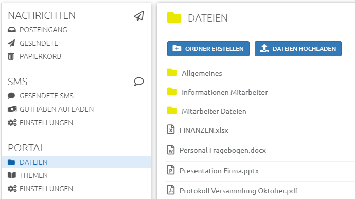Open Themen in the Portal section
Image resolution: width=355 pixels, height=199 pixels.
click(28, 175)
